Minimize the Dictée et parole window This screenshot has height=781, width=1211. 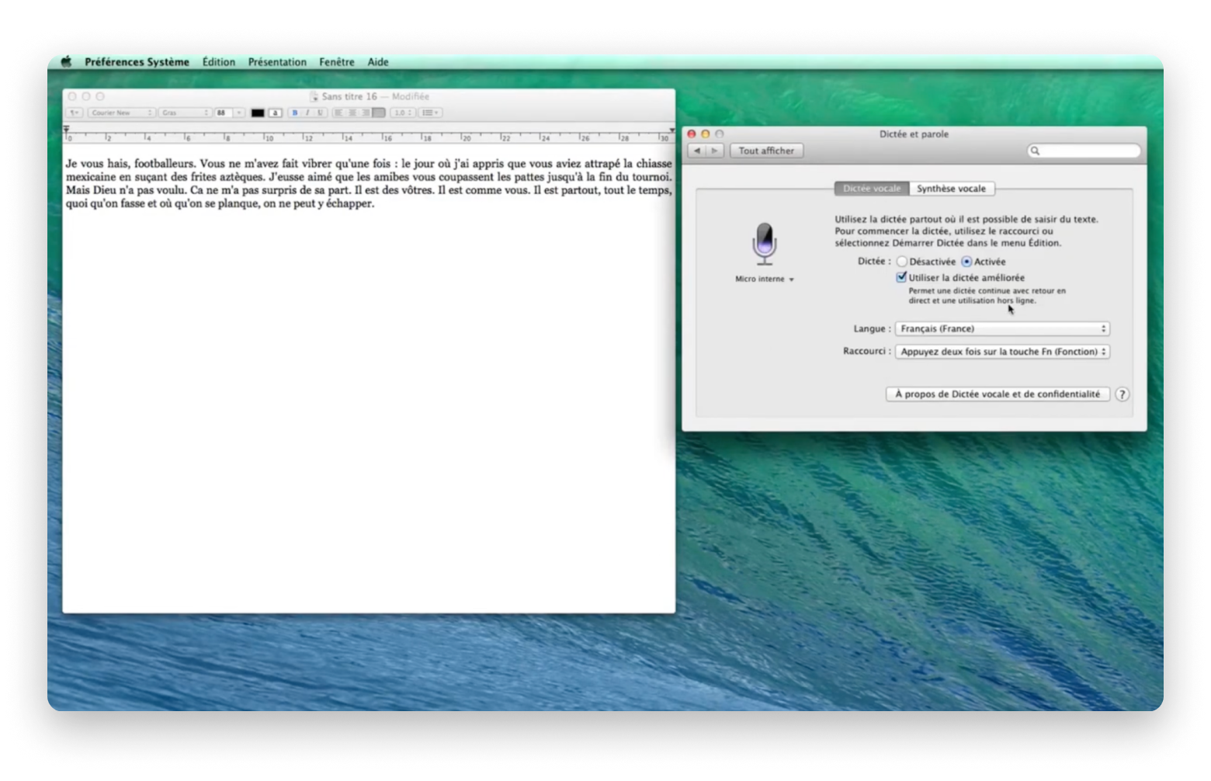coord(706,134)
